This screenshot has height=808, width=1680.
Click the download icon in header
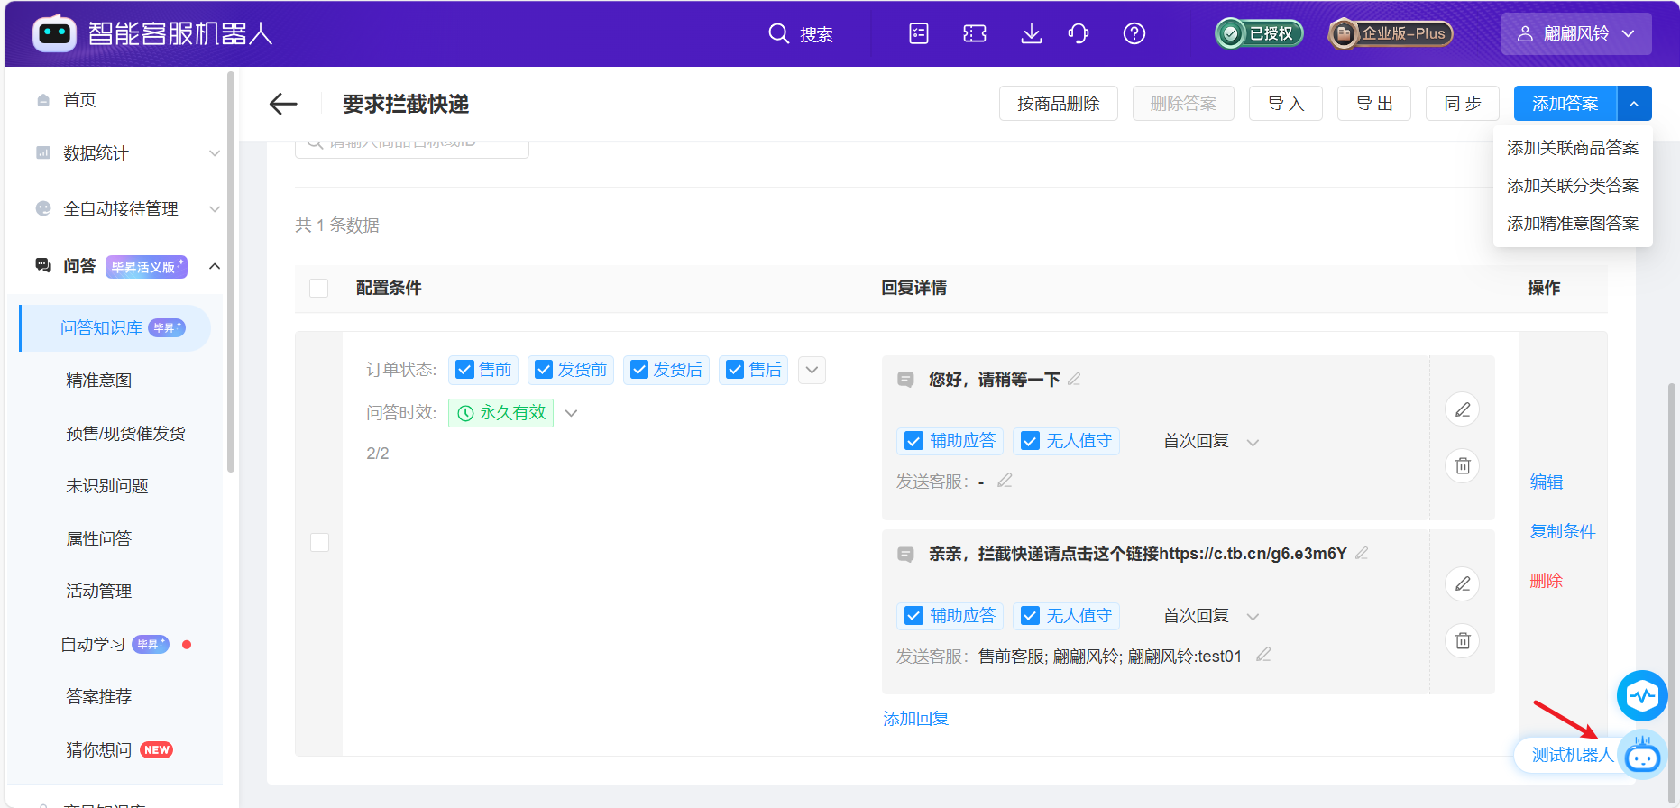(1031, 33)
